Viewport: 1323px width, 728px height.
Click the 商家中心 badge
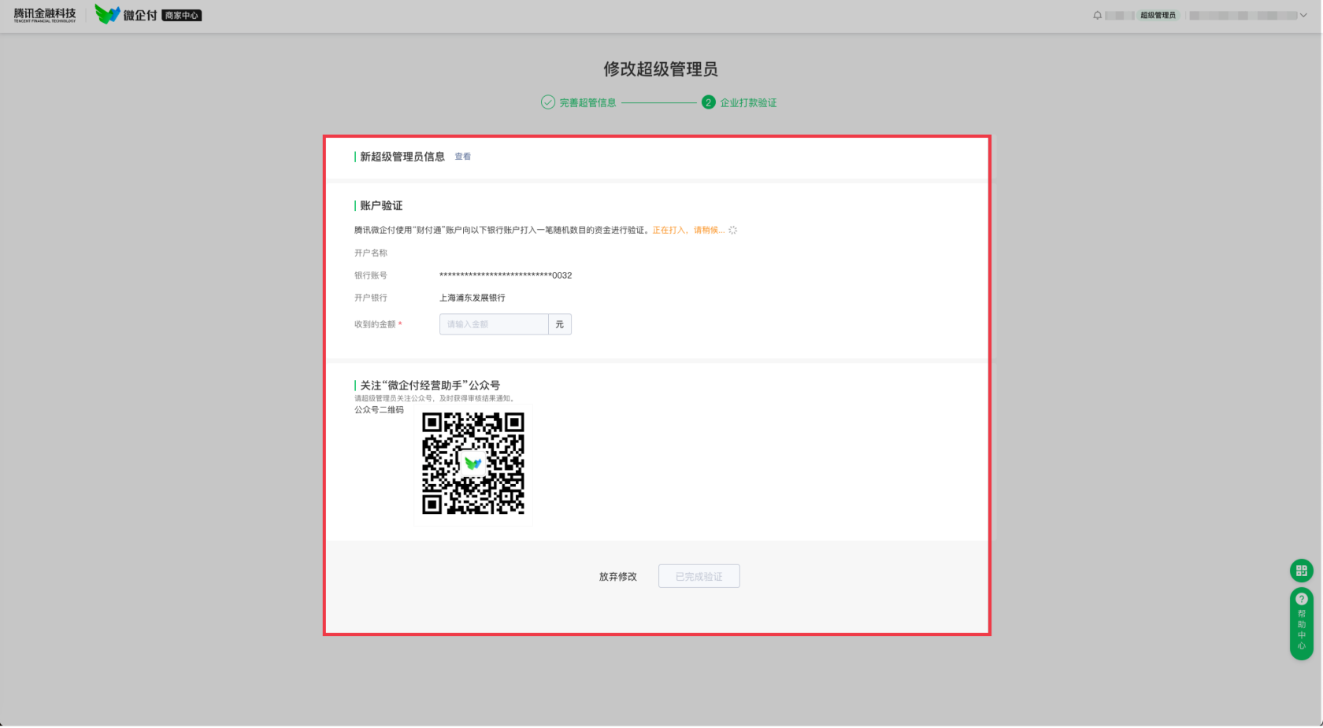click(182, 15)
